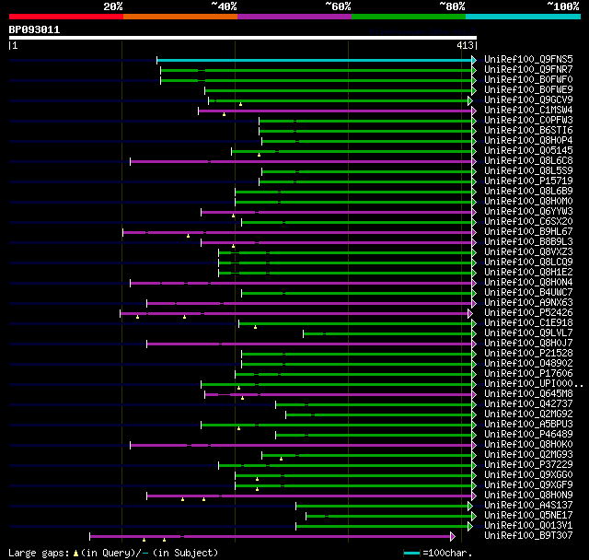Click the UniRef100_Q8H0M0 hit name
Viewport: 589px width, 560px height.
(528, 202)
